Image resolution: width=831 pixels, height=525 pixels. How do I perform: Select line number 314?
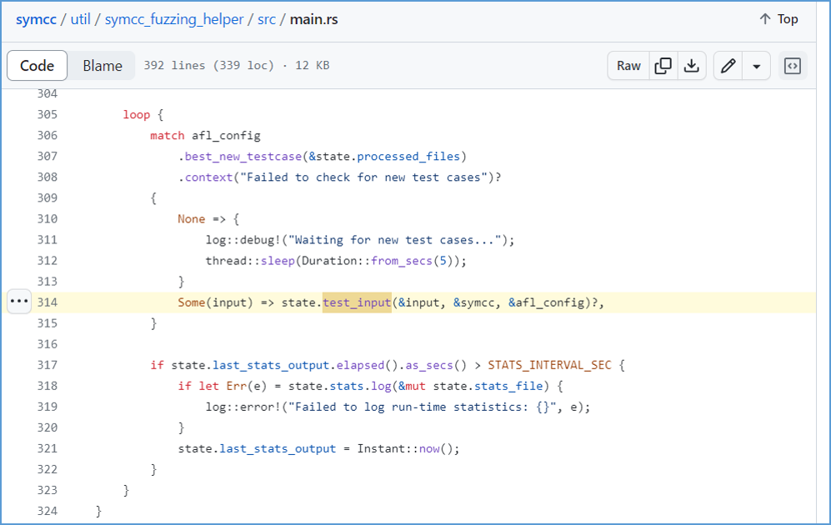(x=48, y=302)
